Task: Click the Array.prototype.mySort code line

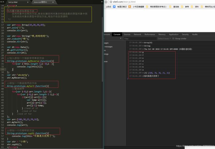Action: [x=28, y=86]
